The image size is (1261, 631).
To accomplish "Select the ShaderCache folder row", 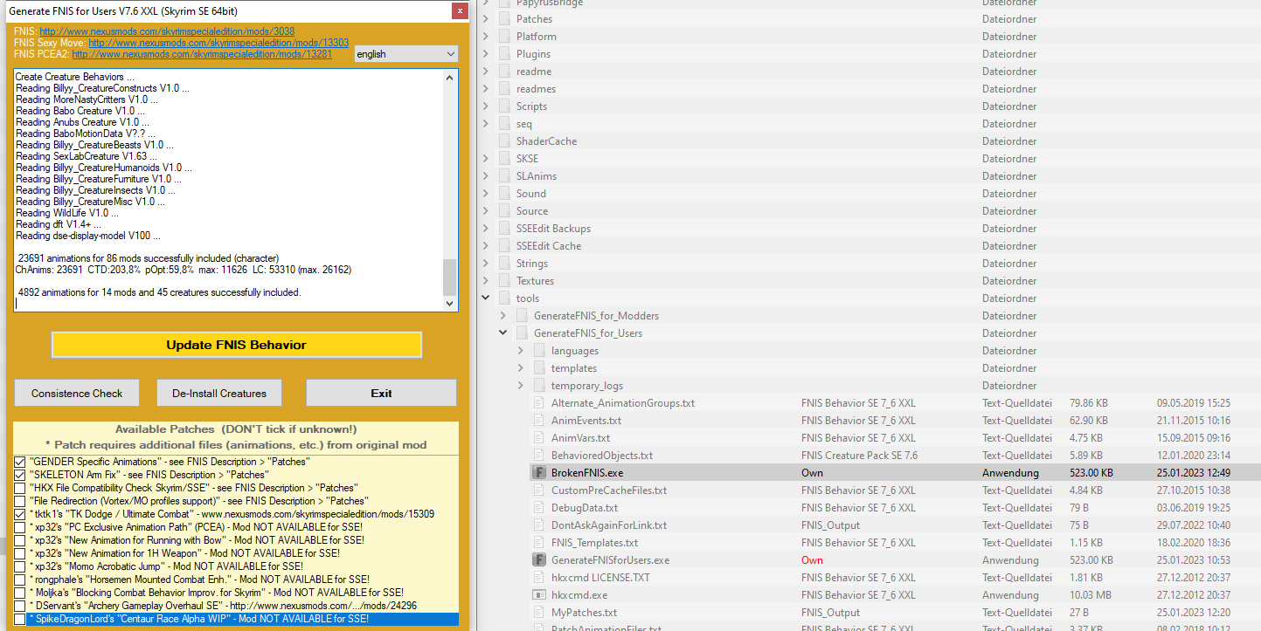I will [x=869, y=141].
